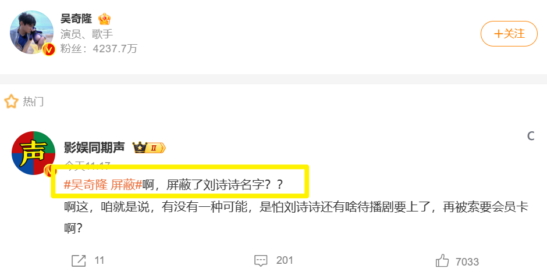This screenshot has height=276, width=547.
Task: Click the crown level II badge
Action: (149, 148)
